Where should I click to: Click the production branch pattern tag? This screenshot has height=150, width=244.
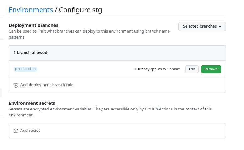25,69
